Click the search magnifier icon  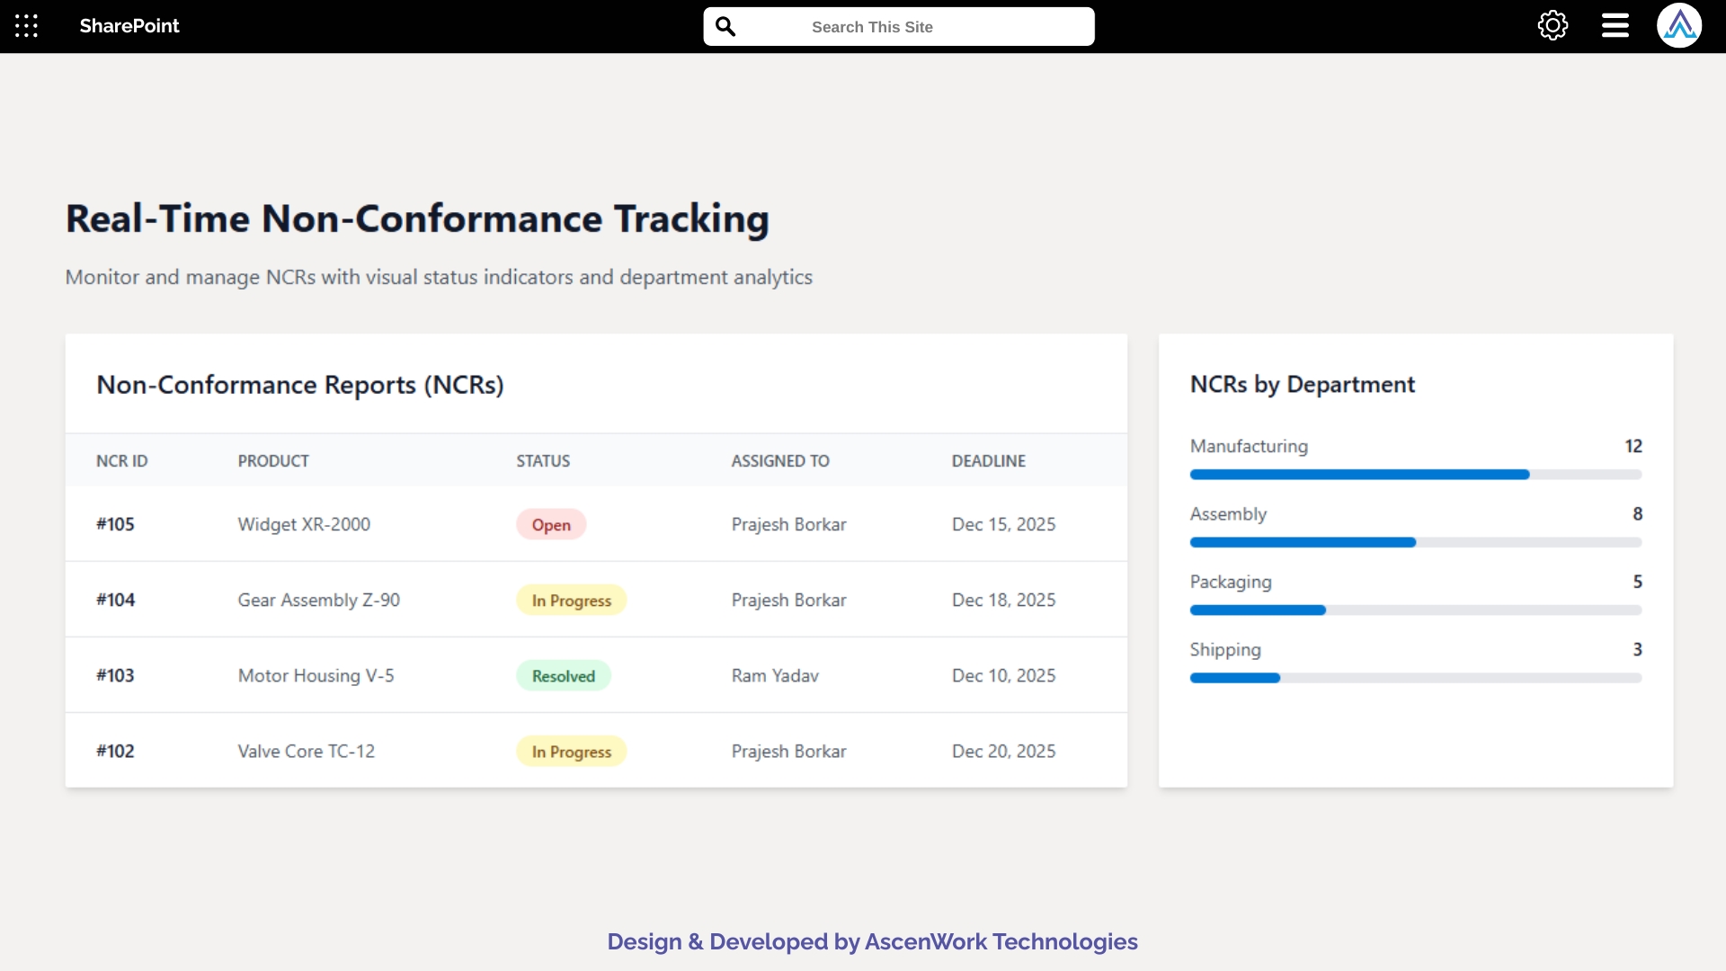click(x=725, y=26)
